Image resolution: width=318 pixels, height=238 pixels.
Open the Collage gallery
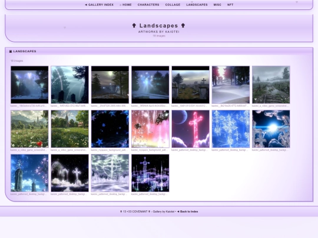click(x=173, y=5)
